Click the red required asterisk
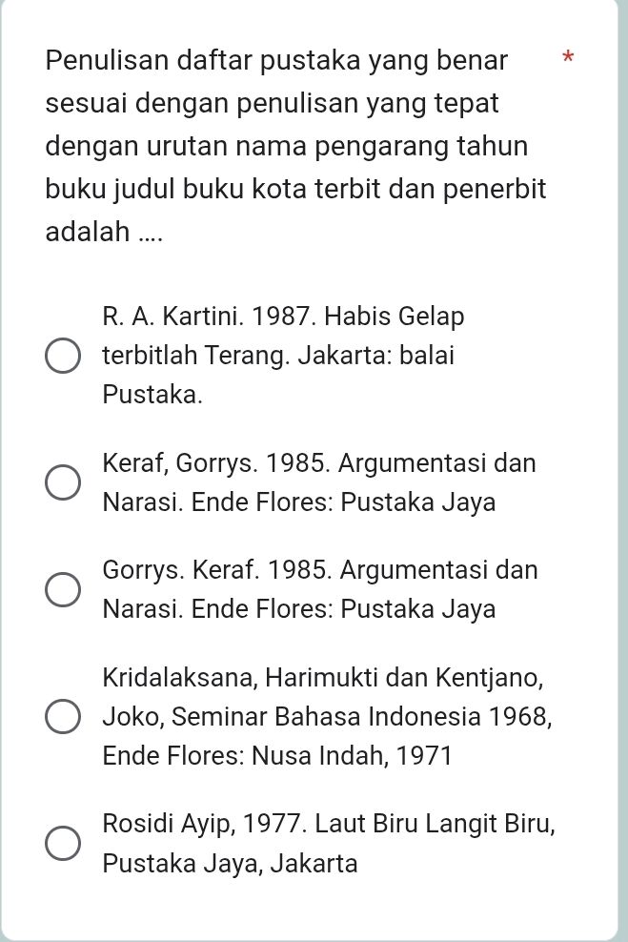The width and height of the screenshot is (628, 942). (x=568, y=60)
